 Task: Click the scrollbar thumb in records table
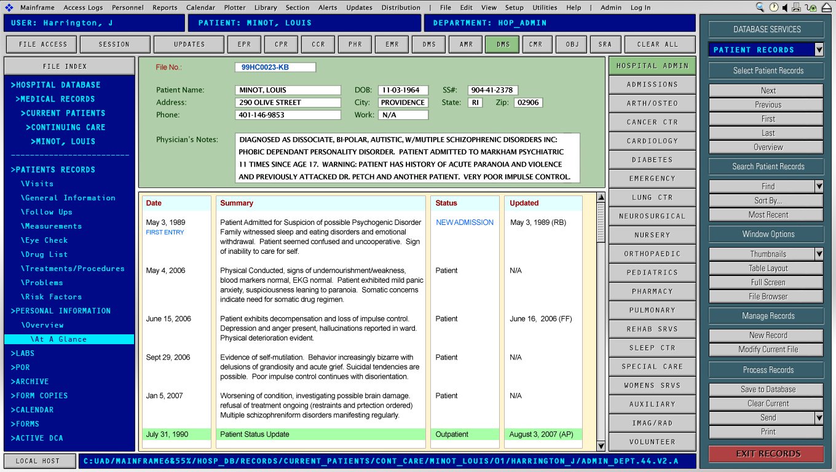pos(601,221)
